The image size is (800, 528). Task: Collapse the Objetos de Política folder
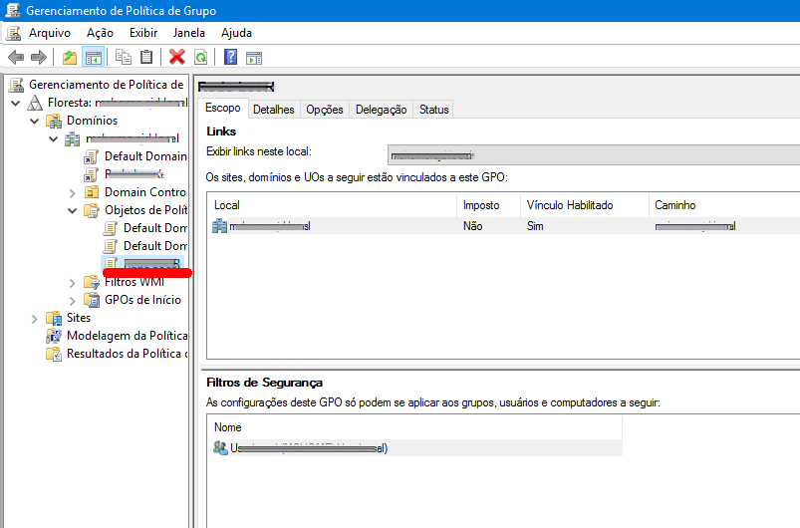coord(73,210)
